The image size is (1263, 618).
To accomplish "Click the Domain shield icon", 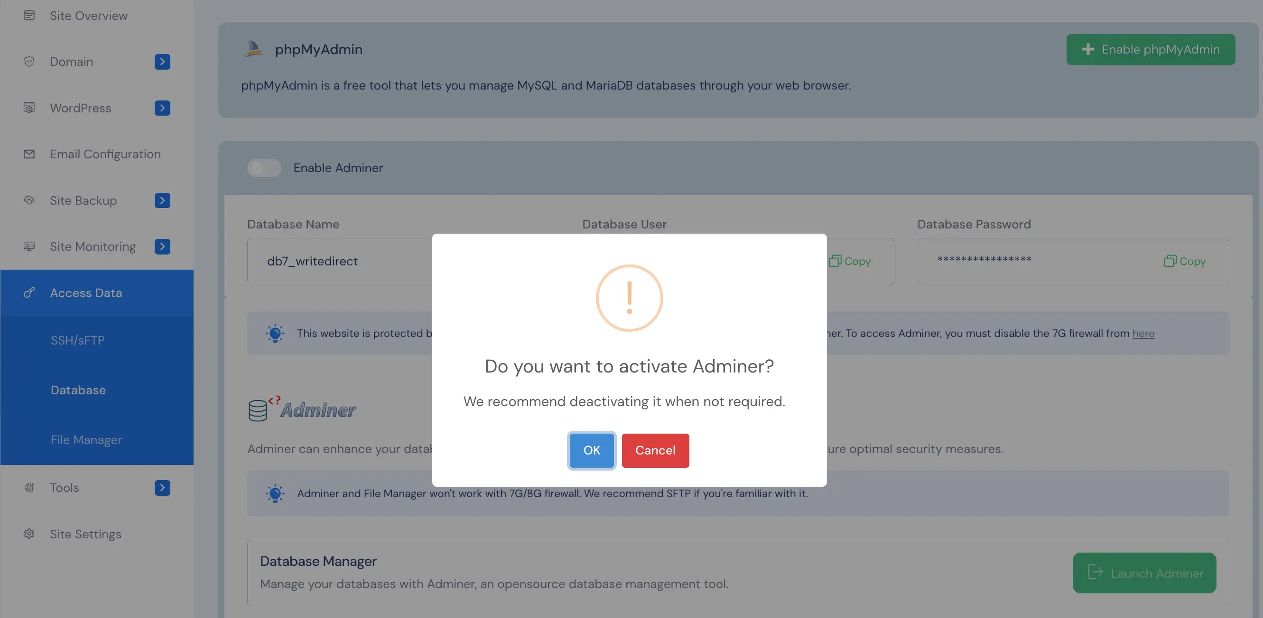I will click(29, 62).
